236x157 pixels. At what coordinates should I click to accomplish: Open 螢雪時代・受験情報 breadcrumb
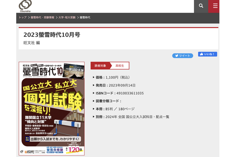[x=42, y=17]
